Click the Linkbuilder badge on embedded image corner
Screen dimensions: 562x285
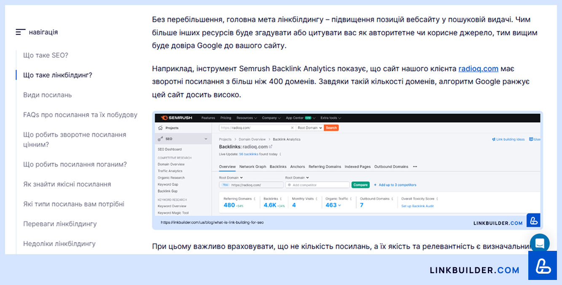point(533,220)
